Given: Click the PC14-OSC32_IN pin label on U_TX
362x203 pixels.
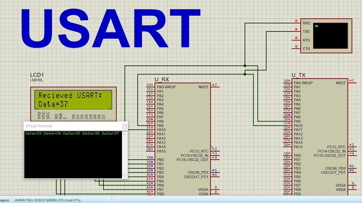Looking at the screenshot, I should pos(332,151).
